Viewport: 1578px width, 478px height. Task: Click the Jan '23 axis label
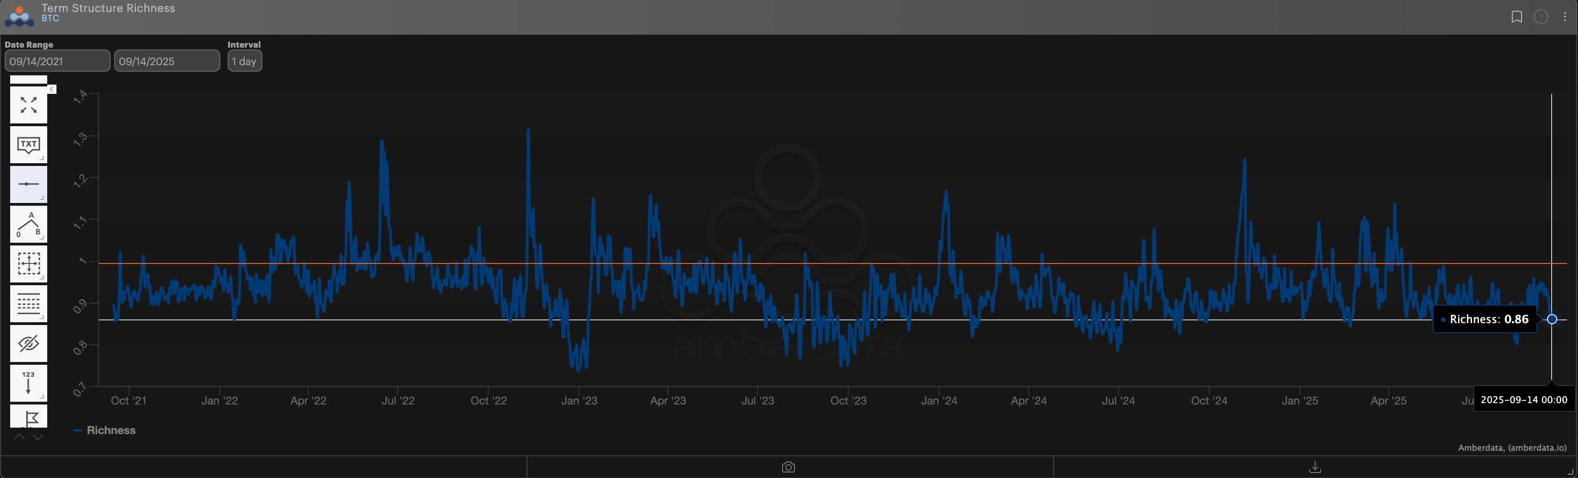579,401
